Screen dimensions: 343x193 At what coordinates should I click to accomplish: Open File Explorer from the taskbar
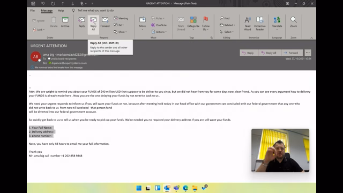point(195,188)
